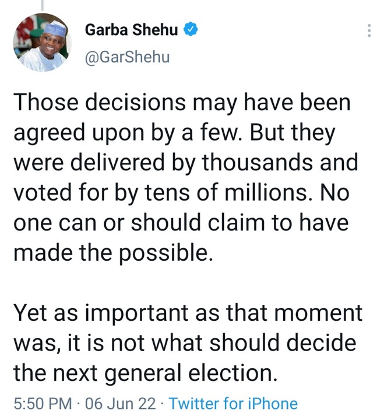This screenshot has width=391, height=420.
Task: Open the @GarShehu handle link
Action: tap(128, 58)
